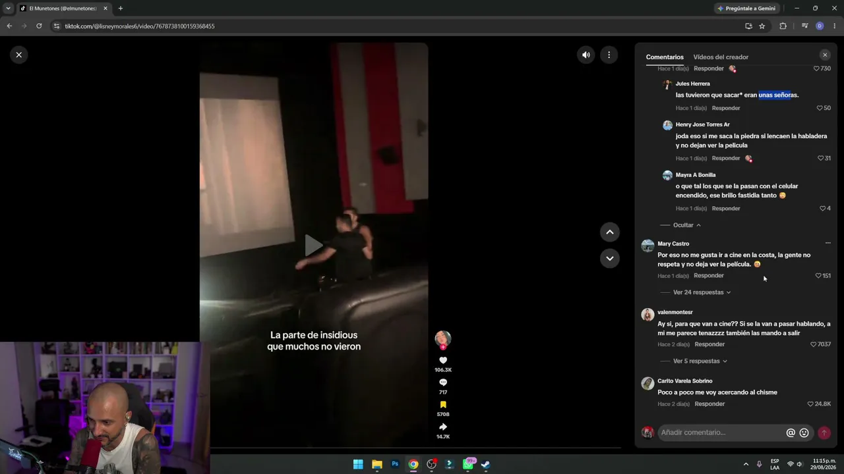Like valenmontesr's comment
Viewport: 844px width, 474px height.
pos(814,344)
